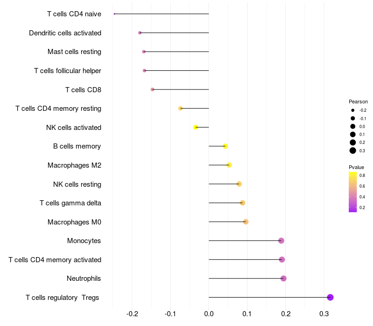The width and height of the screenshot is (373, 326).
Task: Click the 0.0 x-axis tick label
Action: 209,314
